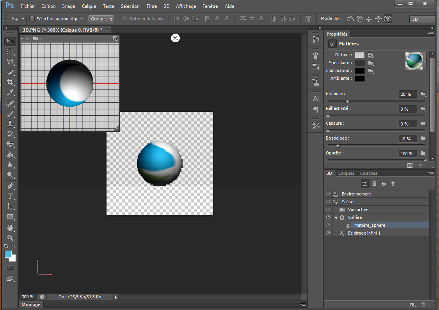Select the Zoom tool

[11, 238]
